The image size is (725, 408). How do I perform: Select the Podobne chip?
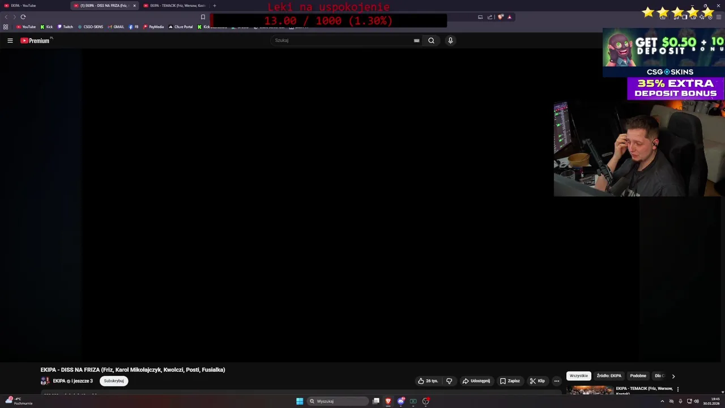[638, 376]
